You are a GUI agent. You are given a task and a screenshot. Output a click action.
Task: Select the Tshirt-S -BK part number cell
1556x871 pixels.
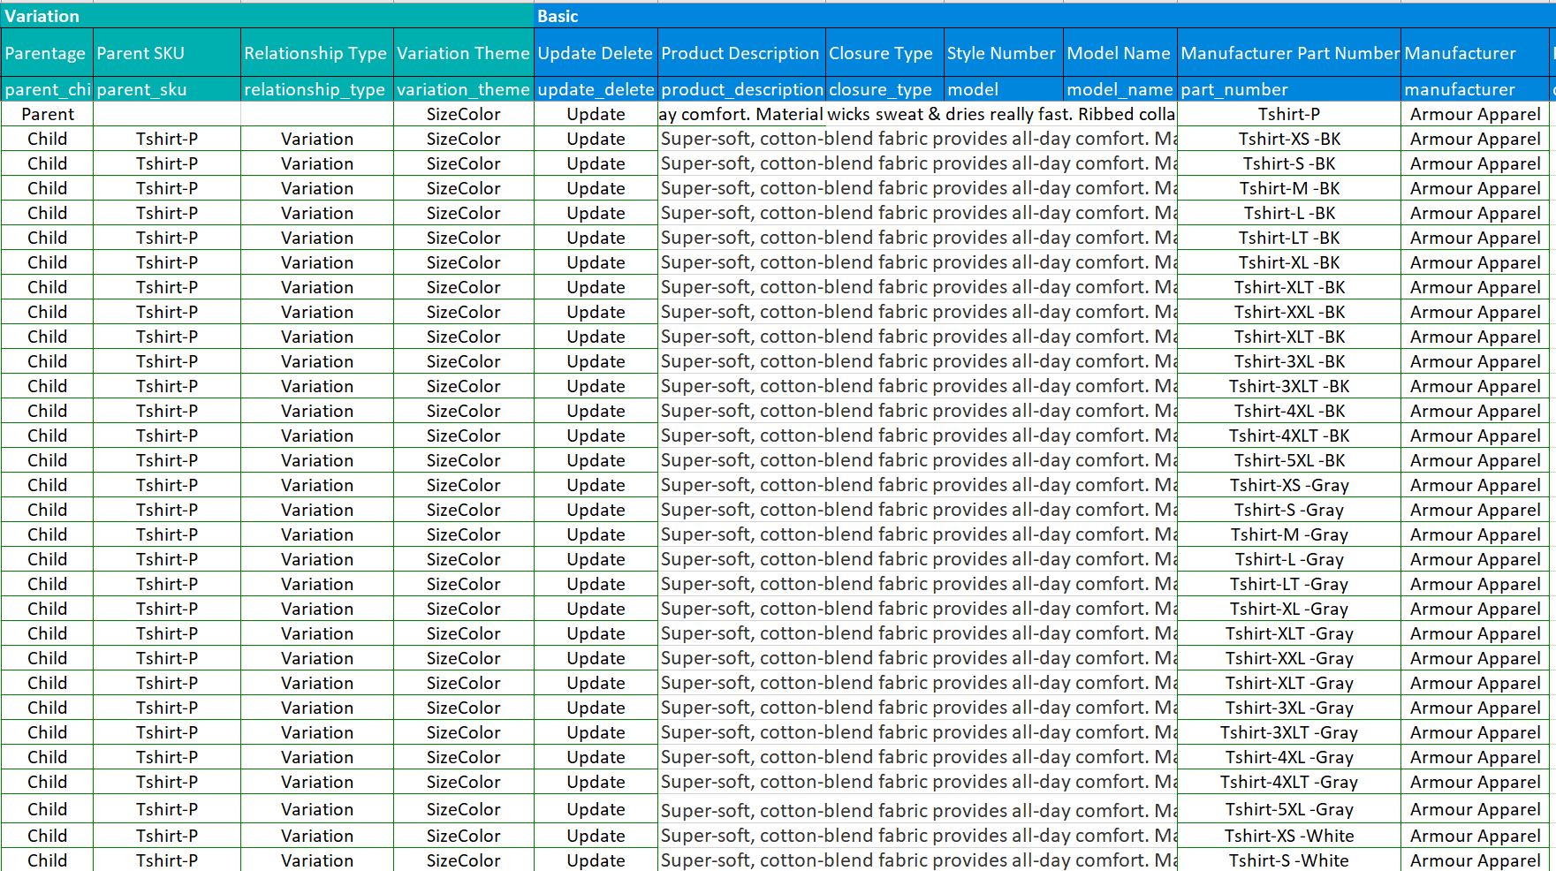[1289, 163]
